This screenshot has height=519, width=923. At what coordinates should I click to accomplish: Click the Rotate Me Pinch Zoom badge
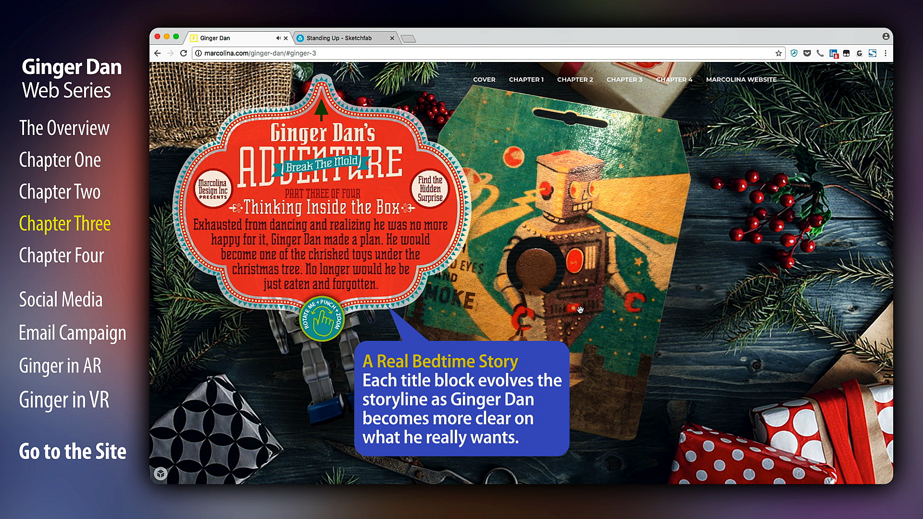click(x=322, y=319)
